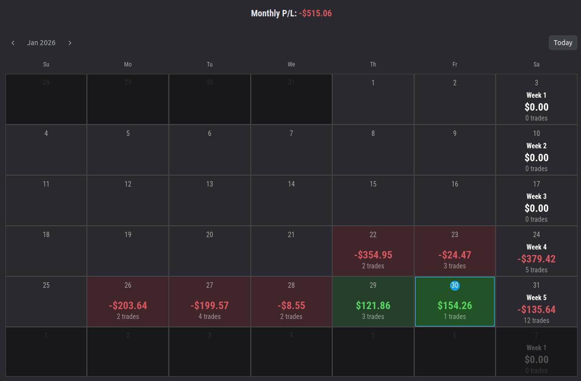Screen dimensions: 581x381
Task: Click day 28 showing -$8.55
Action: pos(291,301)
